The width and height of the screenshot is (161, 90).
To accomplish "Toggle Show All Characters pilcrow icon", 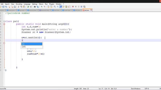I will 58,7.
